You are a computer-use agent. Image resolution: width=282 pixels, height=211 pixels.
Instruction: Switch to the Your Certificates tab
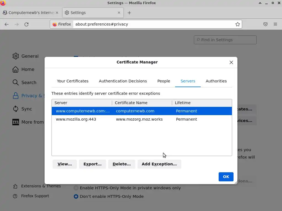pyautogui.click(x=73, y=81)
